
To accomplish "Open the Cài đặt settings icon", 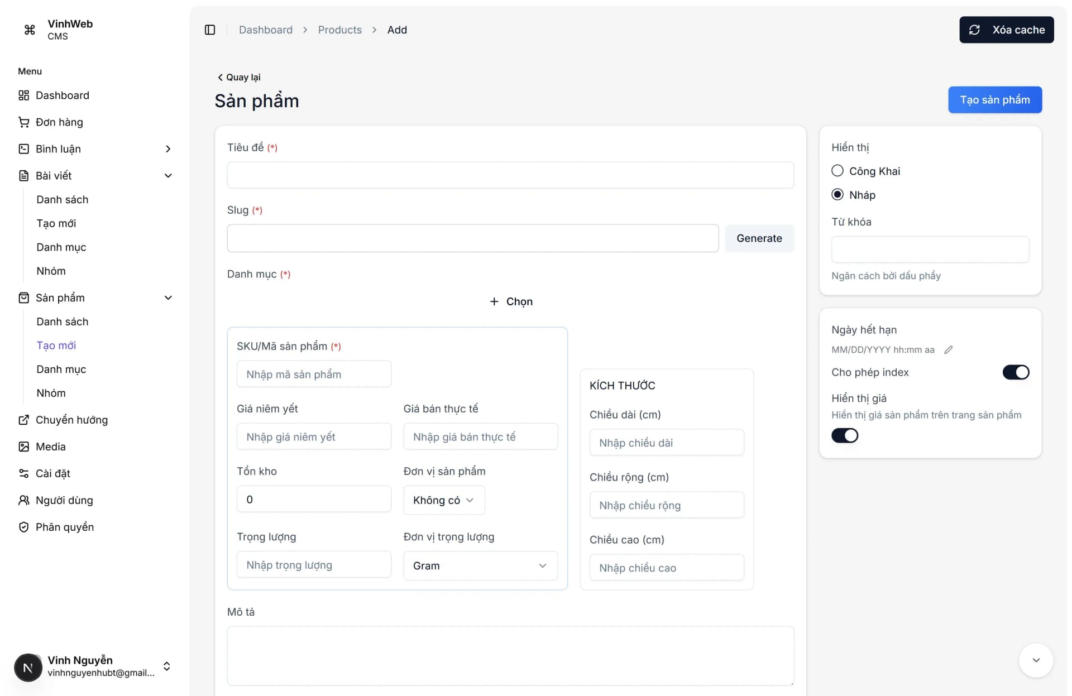I will click(23, 473).
